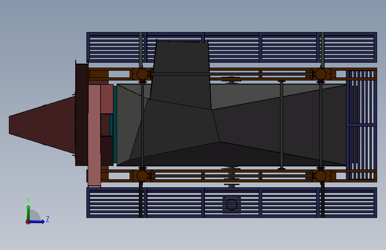Select the lower horizontal shaft between bearings
Viewport: 386px width, 250px height.
[232, 176]
